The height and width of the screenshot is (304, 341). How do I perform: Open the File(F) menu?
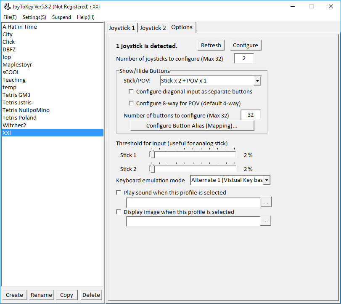[10, 17]
